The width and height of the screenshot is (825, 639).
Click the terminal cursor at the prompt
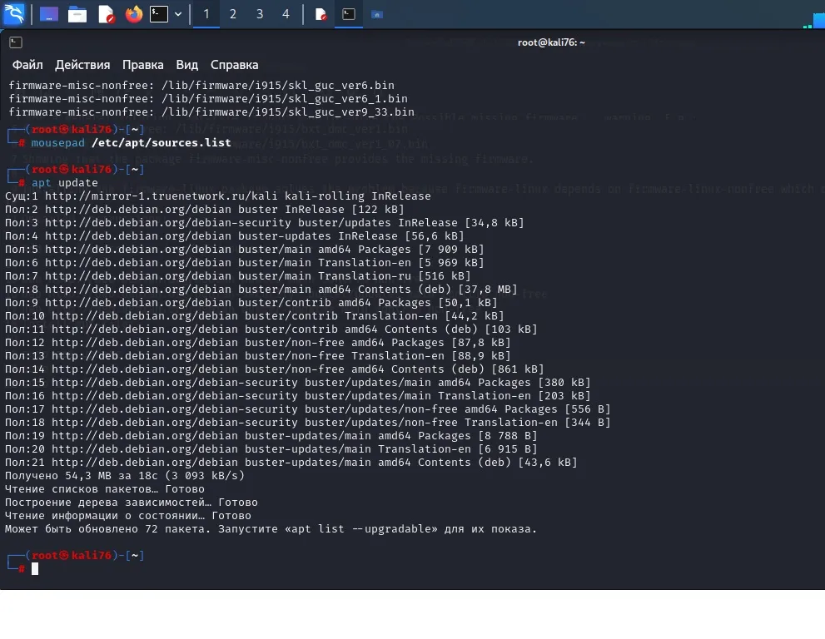pyautogui.click(x=35, y=569)
